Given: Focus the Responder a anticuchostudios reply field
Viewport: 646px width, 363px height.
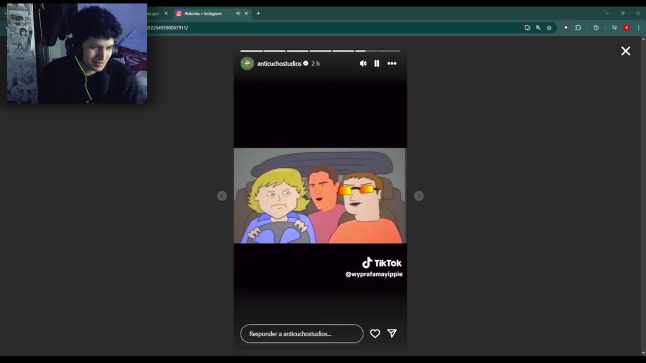Looking at the screenshot, I should (x=302, y=334).
